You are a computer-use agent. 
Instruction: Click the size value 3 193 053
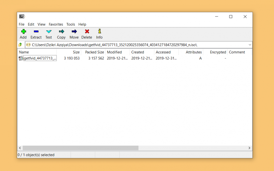pyautogui.click(x=72, y=58)
